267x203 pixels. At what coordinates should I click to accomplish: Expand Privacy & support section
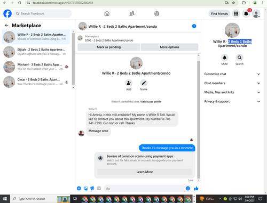pyautogui.click(x=232, y=102)
